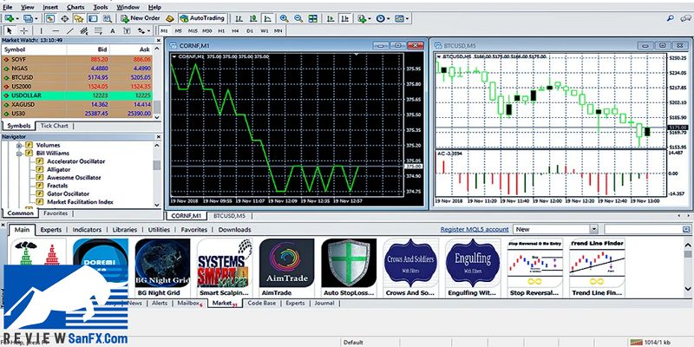Open the Code Base terminal tab
This screenshot has width=694, height=347.
pos(262,303)
